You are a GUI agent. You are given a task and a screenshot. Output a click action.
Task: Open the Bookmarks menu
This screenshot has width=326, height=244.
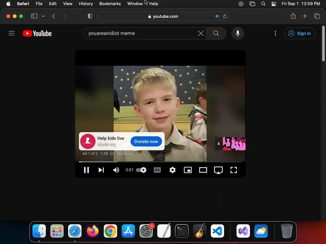[110, 3]
